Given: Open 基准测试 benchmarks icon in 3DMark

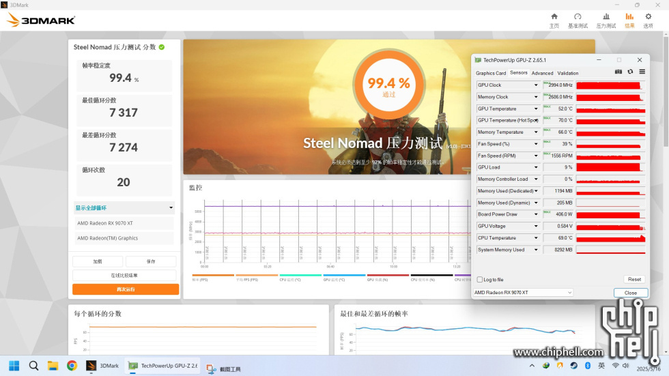Looking at the screenshot, I should pos(578,20).
